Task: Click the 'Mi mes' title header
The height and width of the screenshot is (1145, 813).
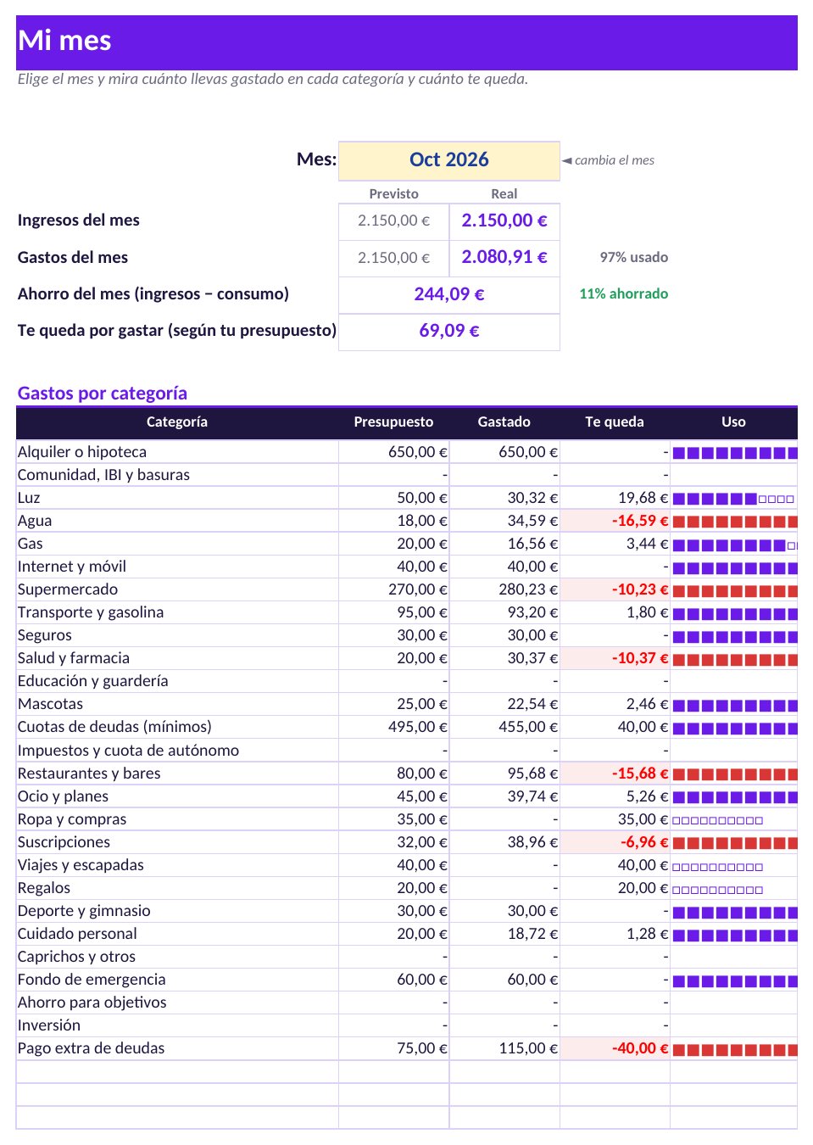Action: (x=407, y=42)
